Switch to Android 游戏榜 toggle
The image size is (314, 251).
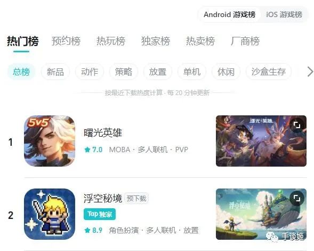click(x=229, y=14)
